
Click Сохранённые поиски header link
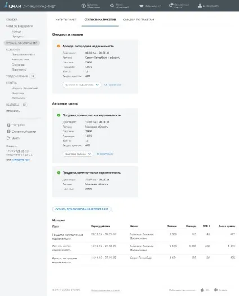182,6
